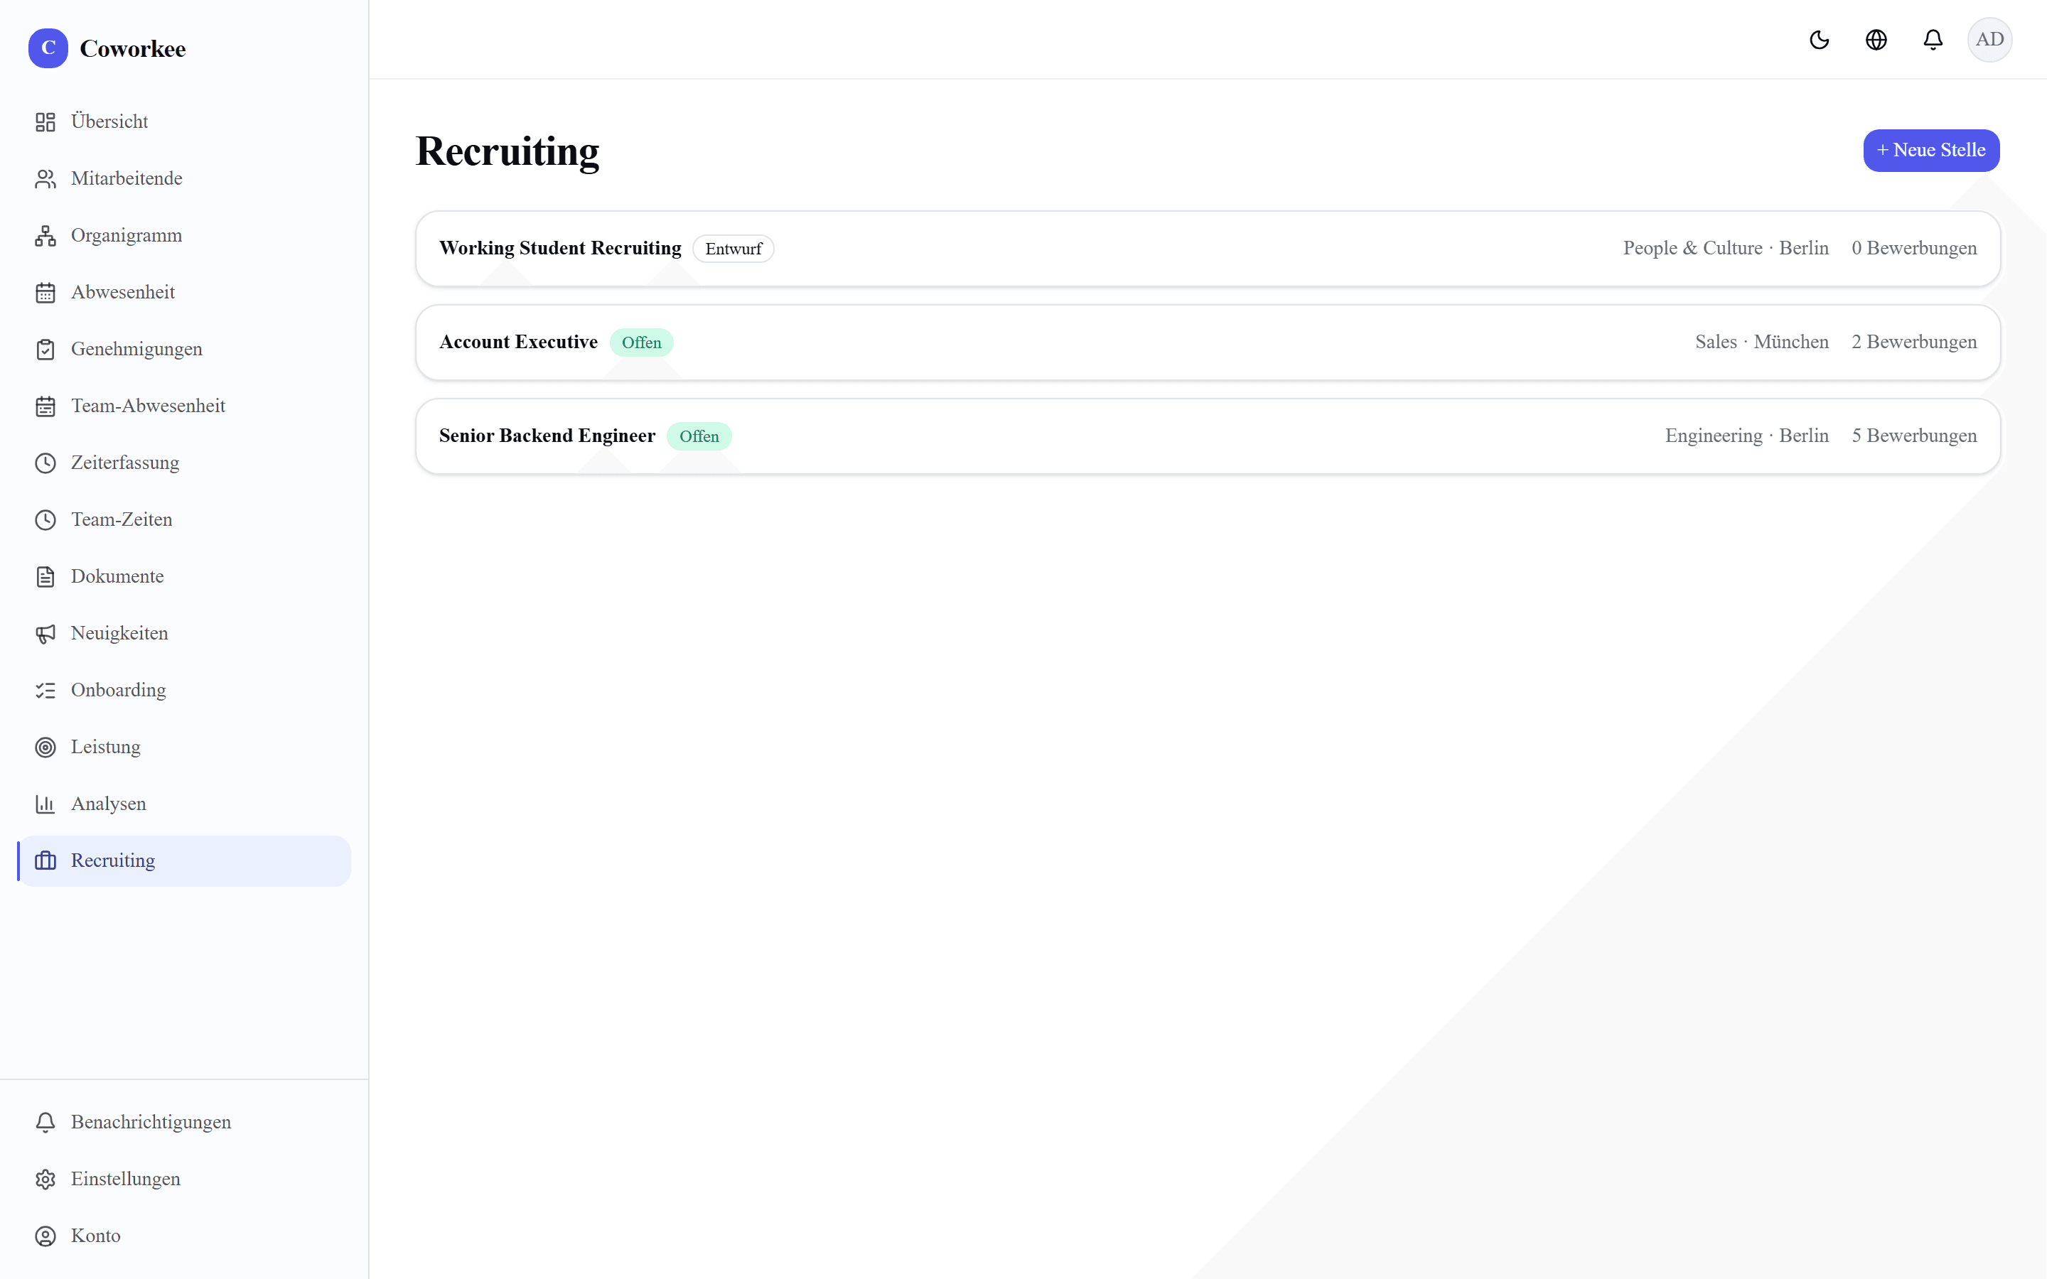Viewport: 2047px width, 1279px height.
Task: Click the Neuigkeiten megaphone icon
Action: (x=45, y=632)
